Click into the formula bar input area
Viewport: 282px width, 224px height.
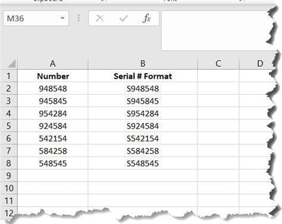pyautogui.click(x=216, y=31)
